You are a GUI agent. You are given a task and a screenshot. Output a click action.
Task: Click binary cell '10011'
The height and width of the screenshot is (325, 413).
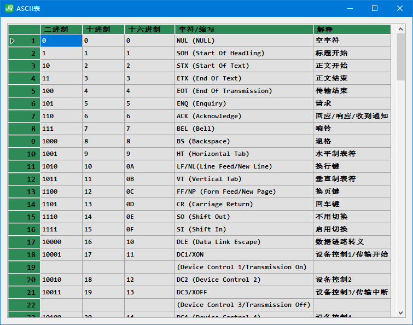[61, 292]
